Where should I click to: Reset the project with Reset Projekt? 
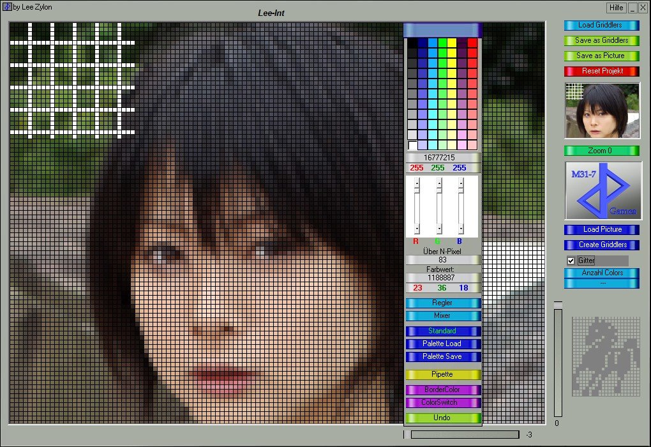[601, 71]
